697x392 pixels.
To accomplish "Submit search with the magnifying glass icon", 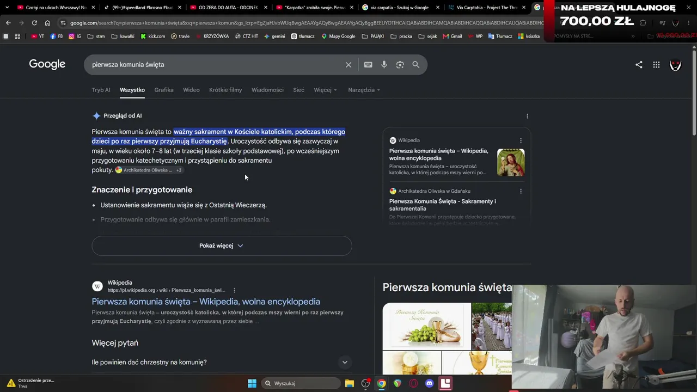I will (x=416, y=65).
